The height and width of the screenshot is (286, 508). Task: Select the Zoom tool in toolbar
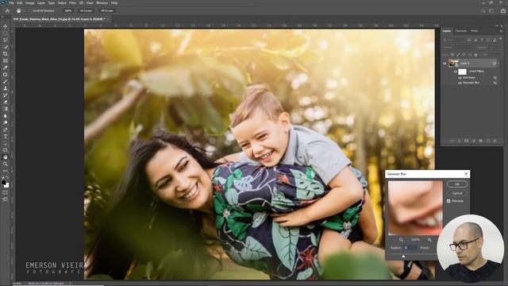(6, 164)
